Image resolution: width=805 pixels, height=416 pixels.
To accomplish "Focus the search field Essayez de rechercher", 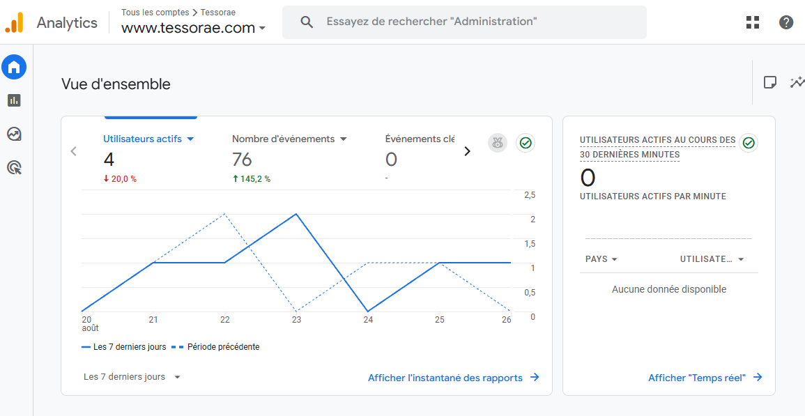I will (464, 22).
